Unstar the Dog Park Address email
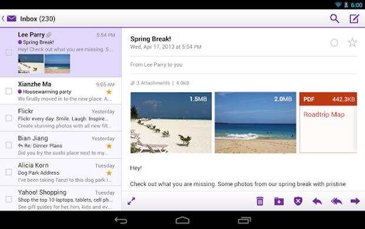Screen dimensions: 365x229 click(x=109, y=173)
